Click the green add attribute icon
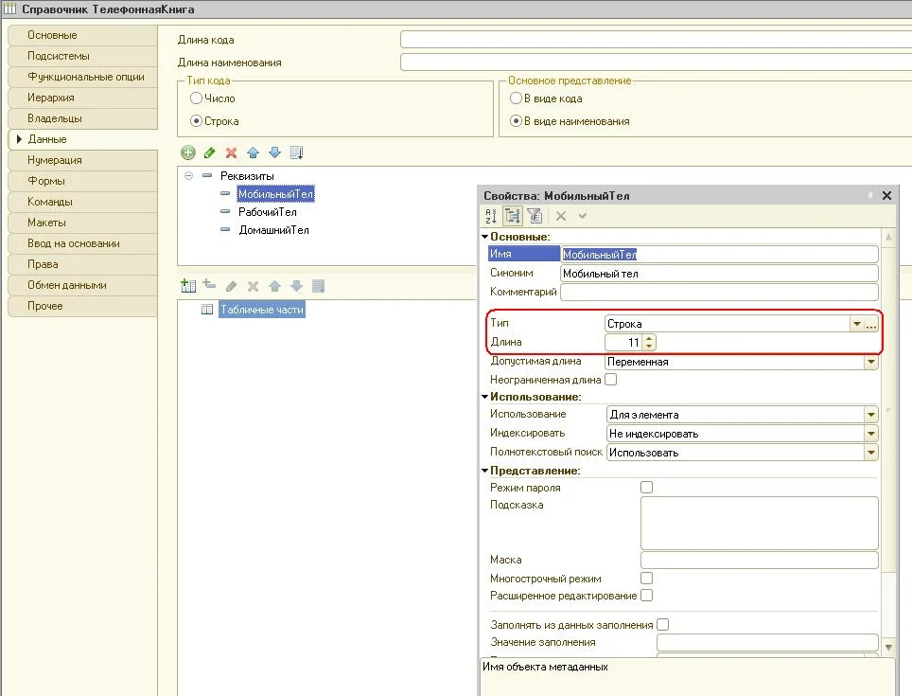The width and height of the screenshot is (912, 696). 188,152
